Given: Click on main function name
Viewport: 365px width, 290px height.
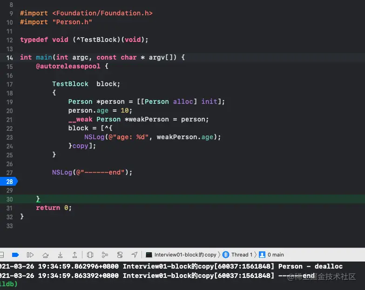Looking at the screenshot, I should click(x=44, y=58).
